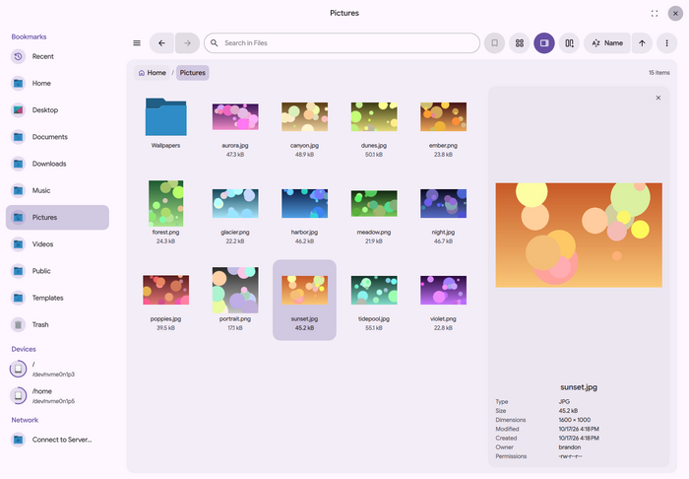Go forward with the right arrow button
This screenshot has width=689, height=479.
coord(188,43)
